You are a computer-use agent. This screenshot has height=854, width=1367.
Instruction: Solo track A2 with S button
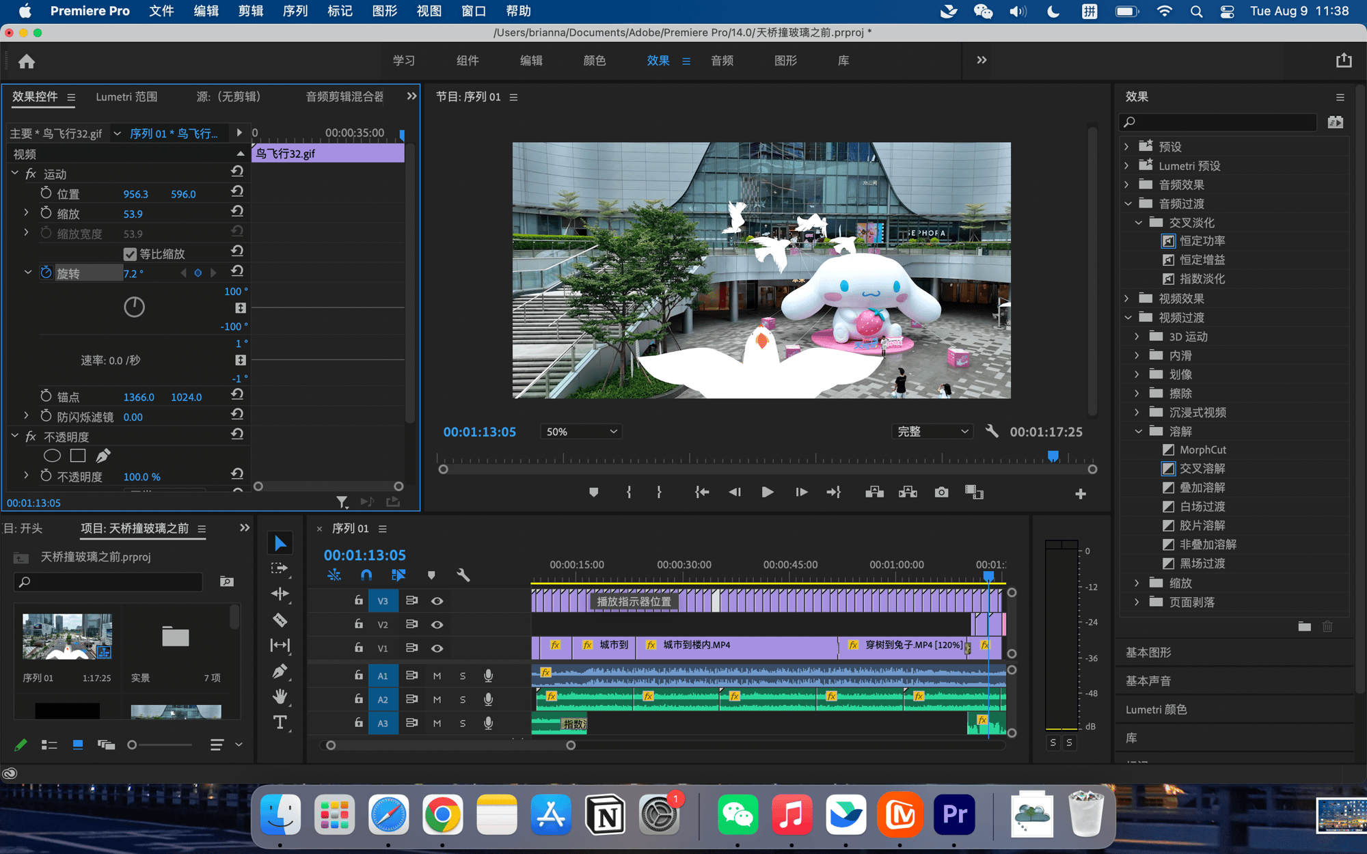pyautogui.click(x=463, y=700)
